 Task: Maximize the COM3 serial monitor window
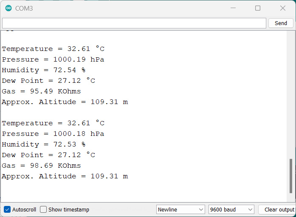point(258,8)
